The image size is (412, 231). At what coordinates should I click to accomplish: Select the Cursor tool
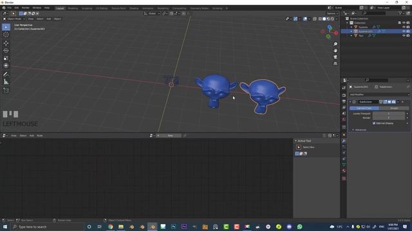6,35
